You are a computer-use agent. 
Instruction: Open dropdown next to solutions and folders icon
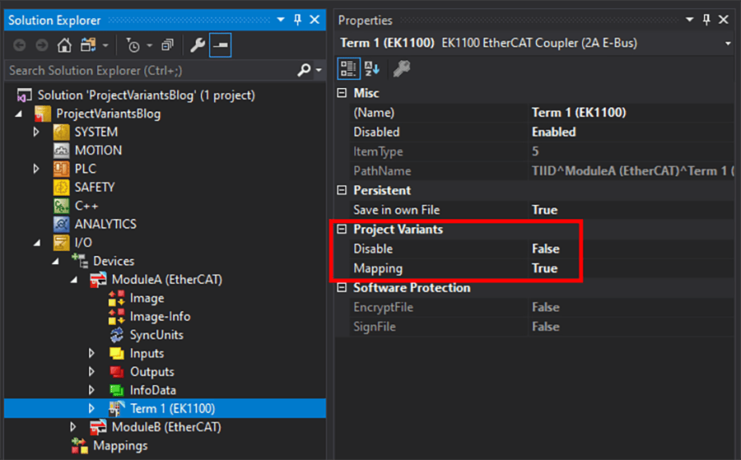(x=105, y=46)
